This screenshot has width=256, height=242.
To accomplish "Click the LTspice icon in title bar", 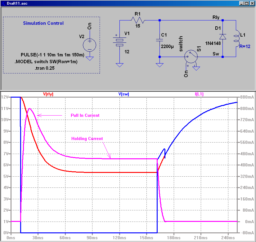I will click(x=3, y=3).
